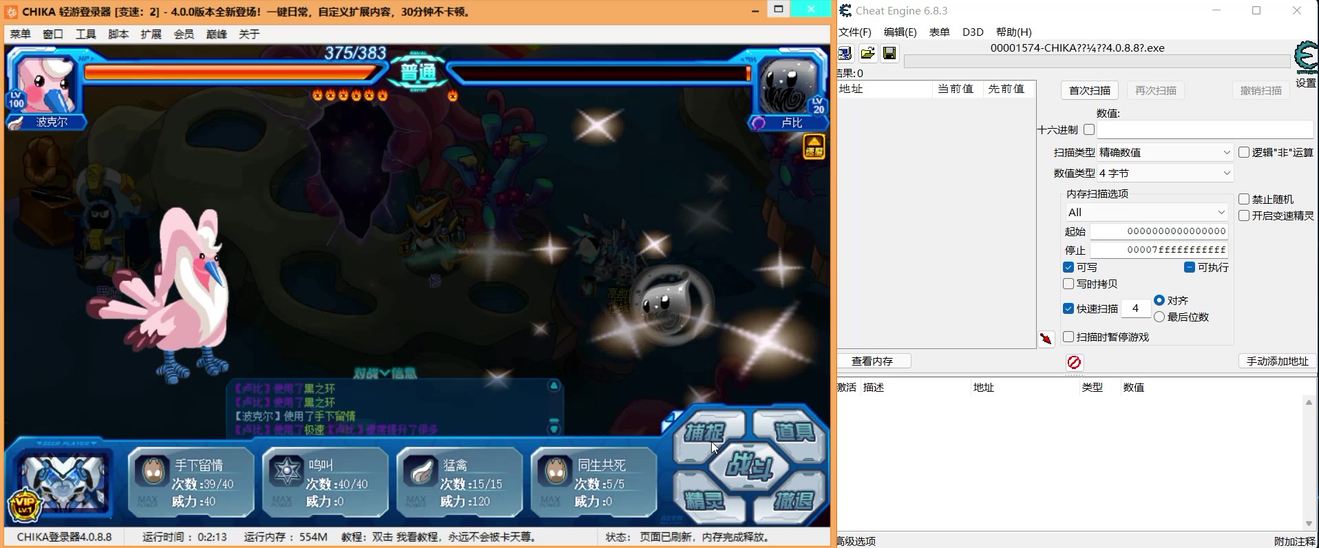Toggle the 十六进制 hex checkbox
This screenshot has height=548, width=1319.
1088,129
